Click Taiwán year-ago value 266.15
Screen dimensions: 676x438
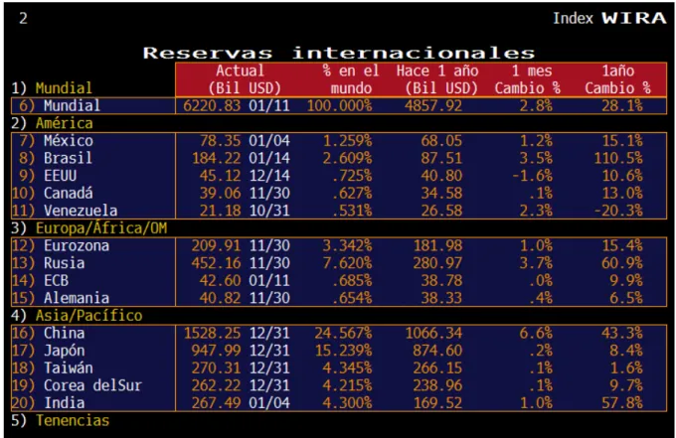[437, 367]
